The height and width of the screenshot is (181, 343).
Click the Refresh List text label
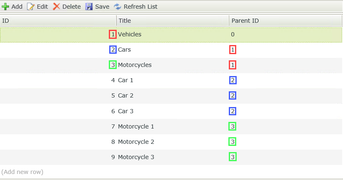pyautogui.click(x=140, y=7)
